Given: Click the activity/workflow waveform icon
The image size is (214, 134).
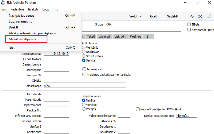Looking at the screenshot, I should coord(192,16).
